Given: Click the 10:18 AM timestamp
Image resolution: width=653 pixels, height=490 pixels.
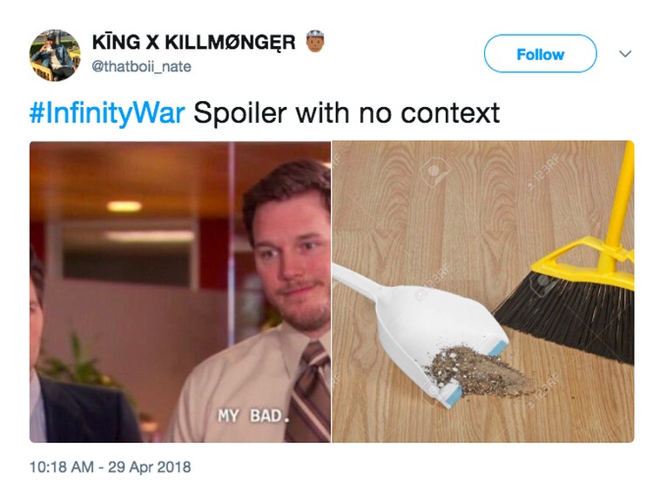Looking at the screenshot, I should tap(62, 467).
